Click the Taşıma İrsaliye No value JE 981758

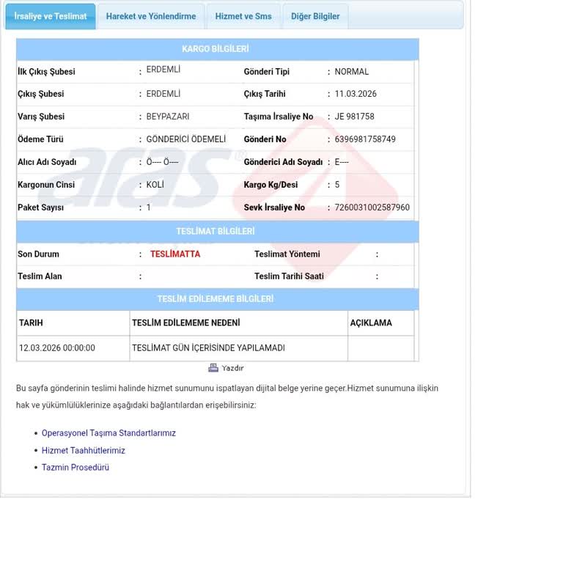coord(355,117)
